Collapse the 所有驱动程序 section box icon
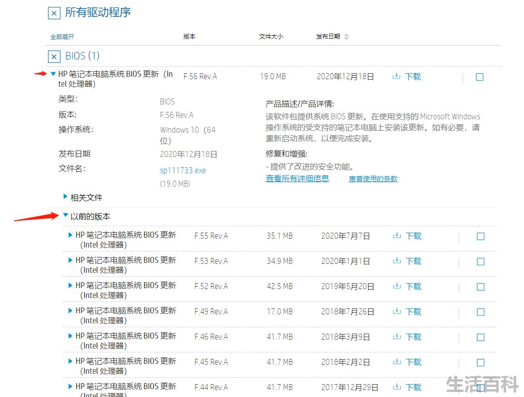This screenshot has height=397, width=524. tap(54, 13)
